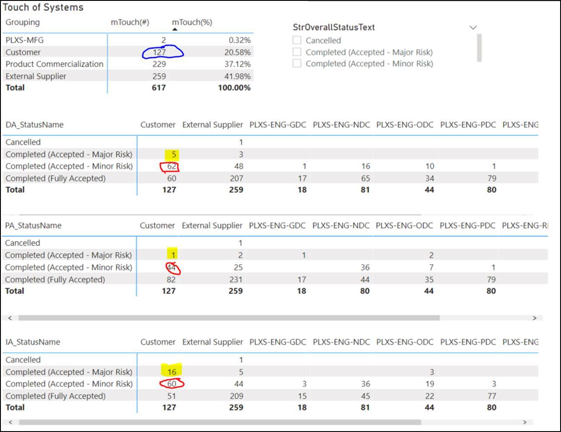Check Completed (Accepted - Minor Risk) slicer checkbox

[297, 63]
